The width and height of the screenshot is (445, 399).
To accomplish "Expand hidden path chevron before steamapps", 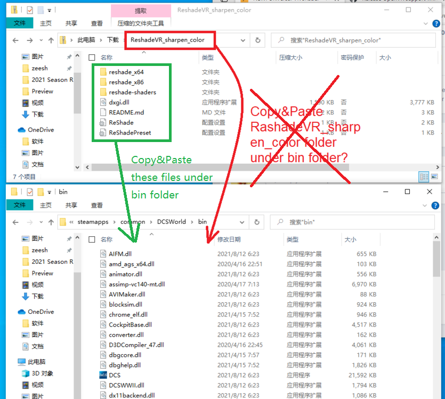I will [x=71, y=222].
